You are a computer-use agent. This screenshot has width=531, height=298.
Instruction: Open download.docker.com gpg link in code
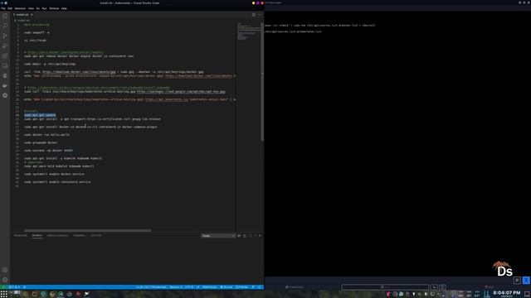click(x=79, y=72)
